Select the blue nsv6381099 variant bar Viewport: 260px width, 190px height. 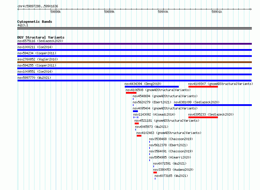tap(213, 105)
